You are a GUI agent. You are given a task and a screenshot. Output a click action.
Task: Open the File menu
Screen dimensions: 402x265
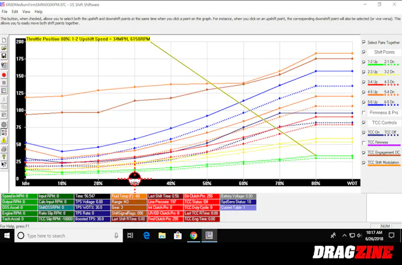click(4, 11)
